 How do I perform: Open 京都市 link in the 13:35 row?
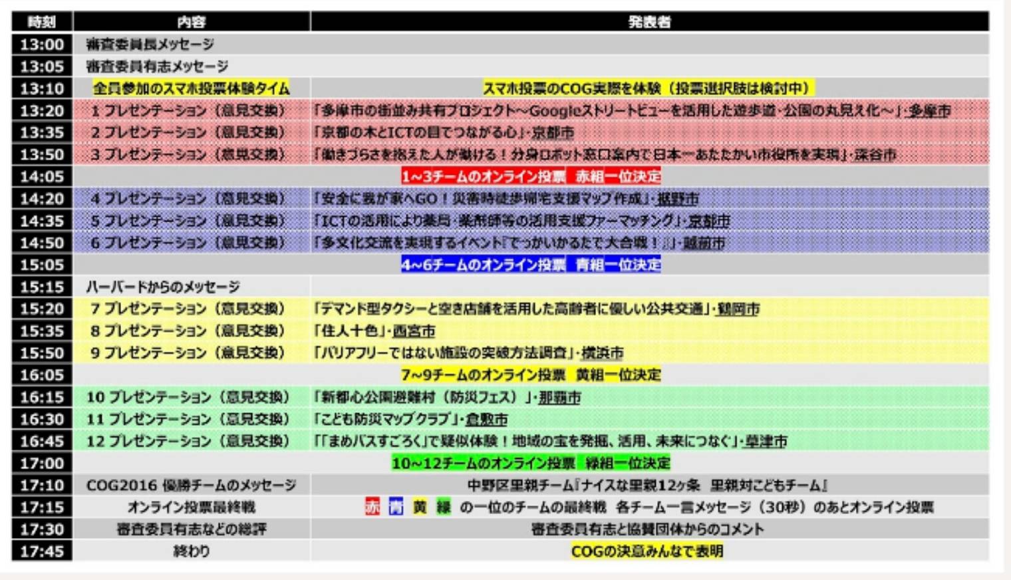pos(553,133)
